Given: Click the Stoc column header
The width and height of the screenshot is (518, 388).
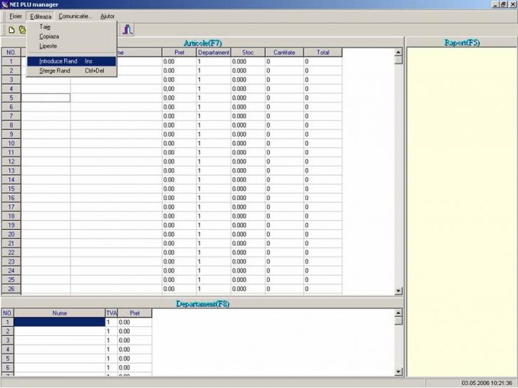Looking at the screenshot, I should [x=248, y=52].
